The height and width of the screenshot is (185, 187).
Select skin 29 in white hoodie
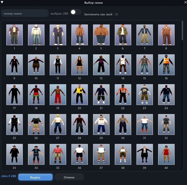point(101,124)
